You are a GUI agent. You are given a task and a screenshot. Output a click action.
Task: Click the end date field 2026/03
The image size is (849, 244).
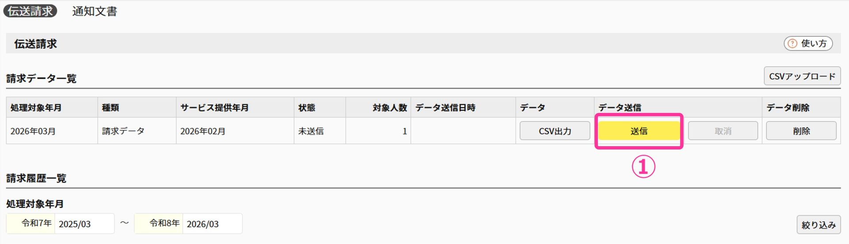coord(212,224)
